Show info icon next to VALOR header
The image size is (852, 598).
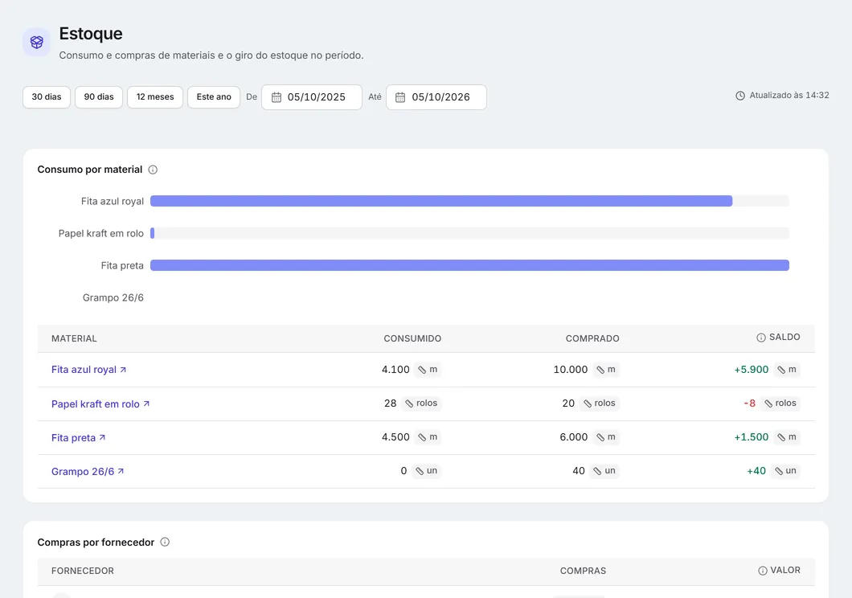[x=762, y=571]
